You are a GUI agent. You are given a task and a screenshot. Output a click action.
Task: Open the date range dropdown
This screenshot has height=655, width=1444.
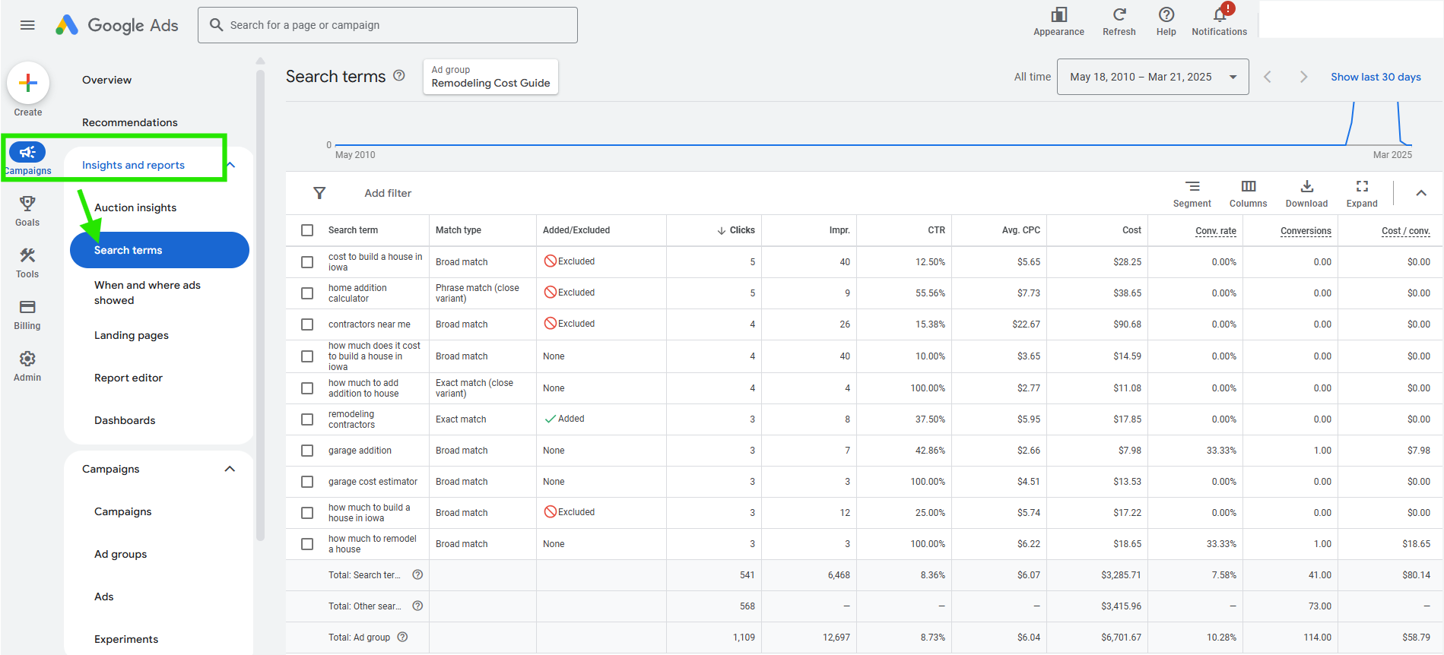[1152, 77]
